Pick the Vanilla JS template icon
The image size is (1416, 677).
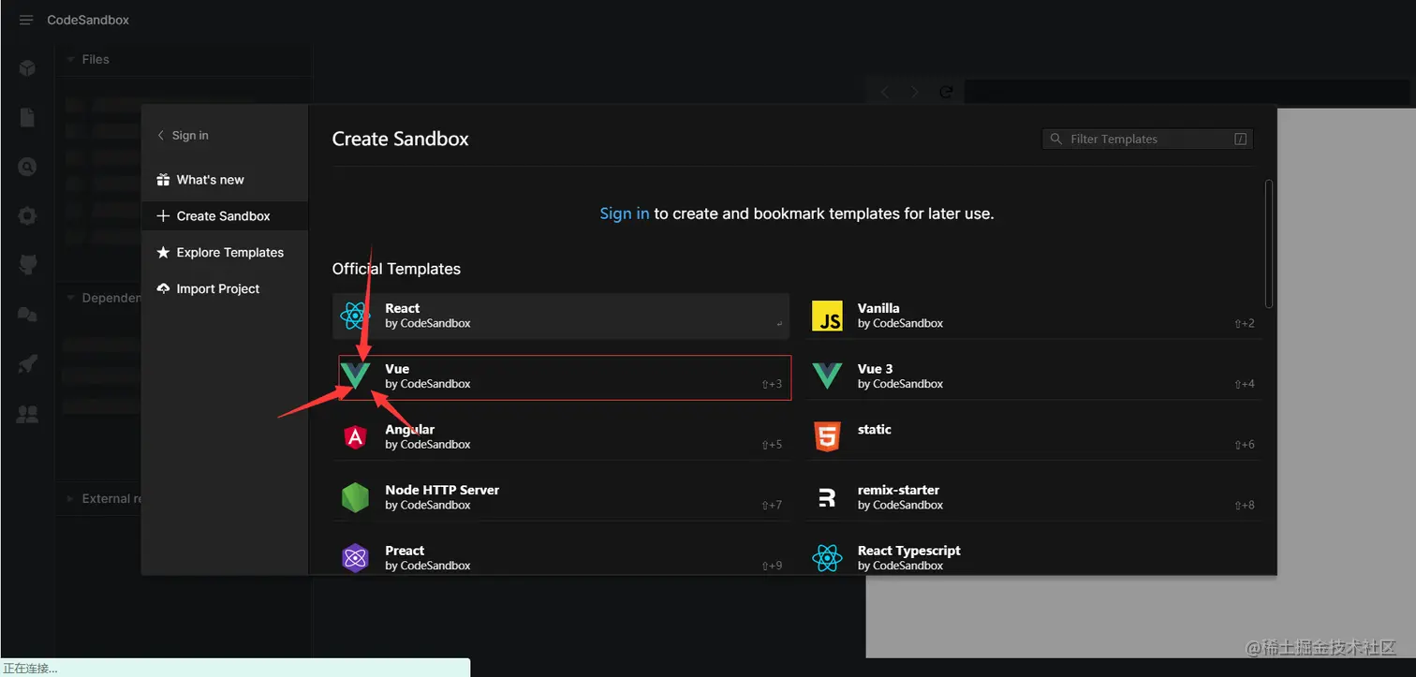point(827,316)
